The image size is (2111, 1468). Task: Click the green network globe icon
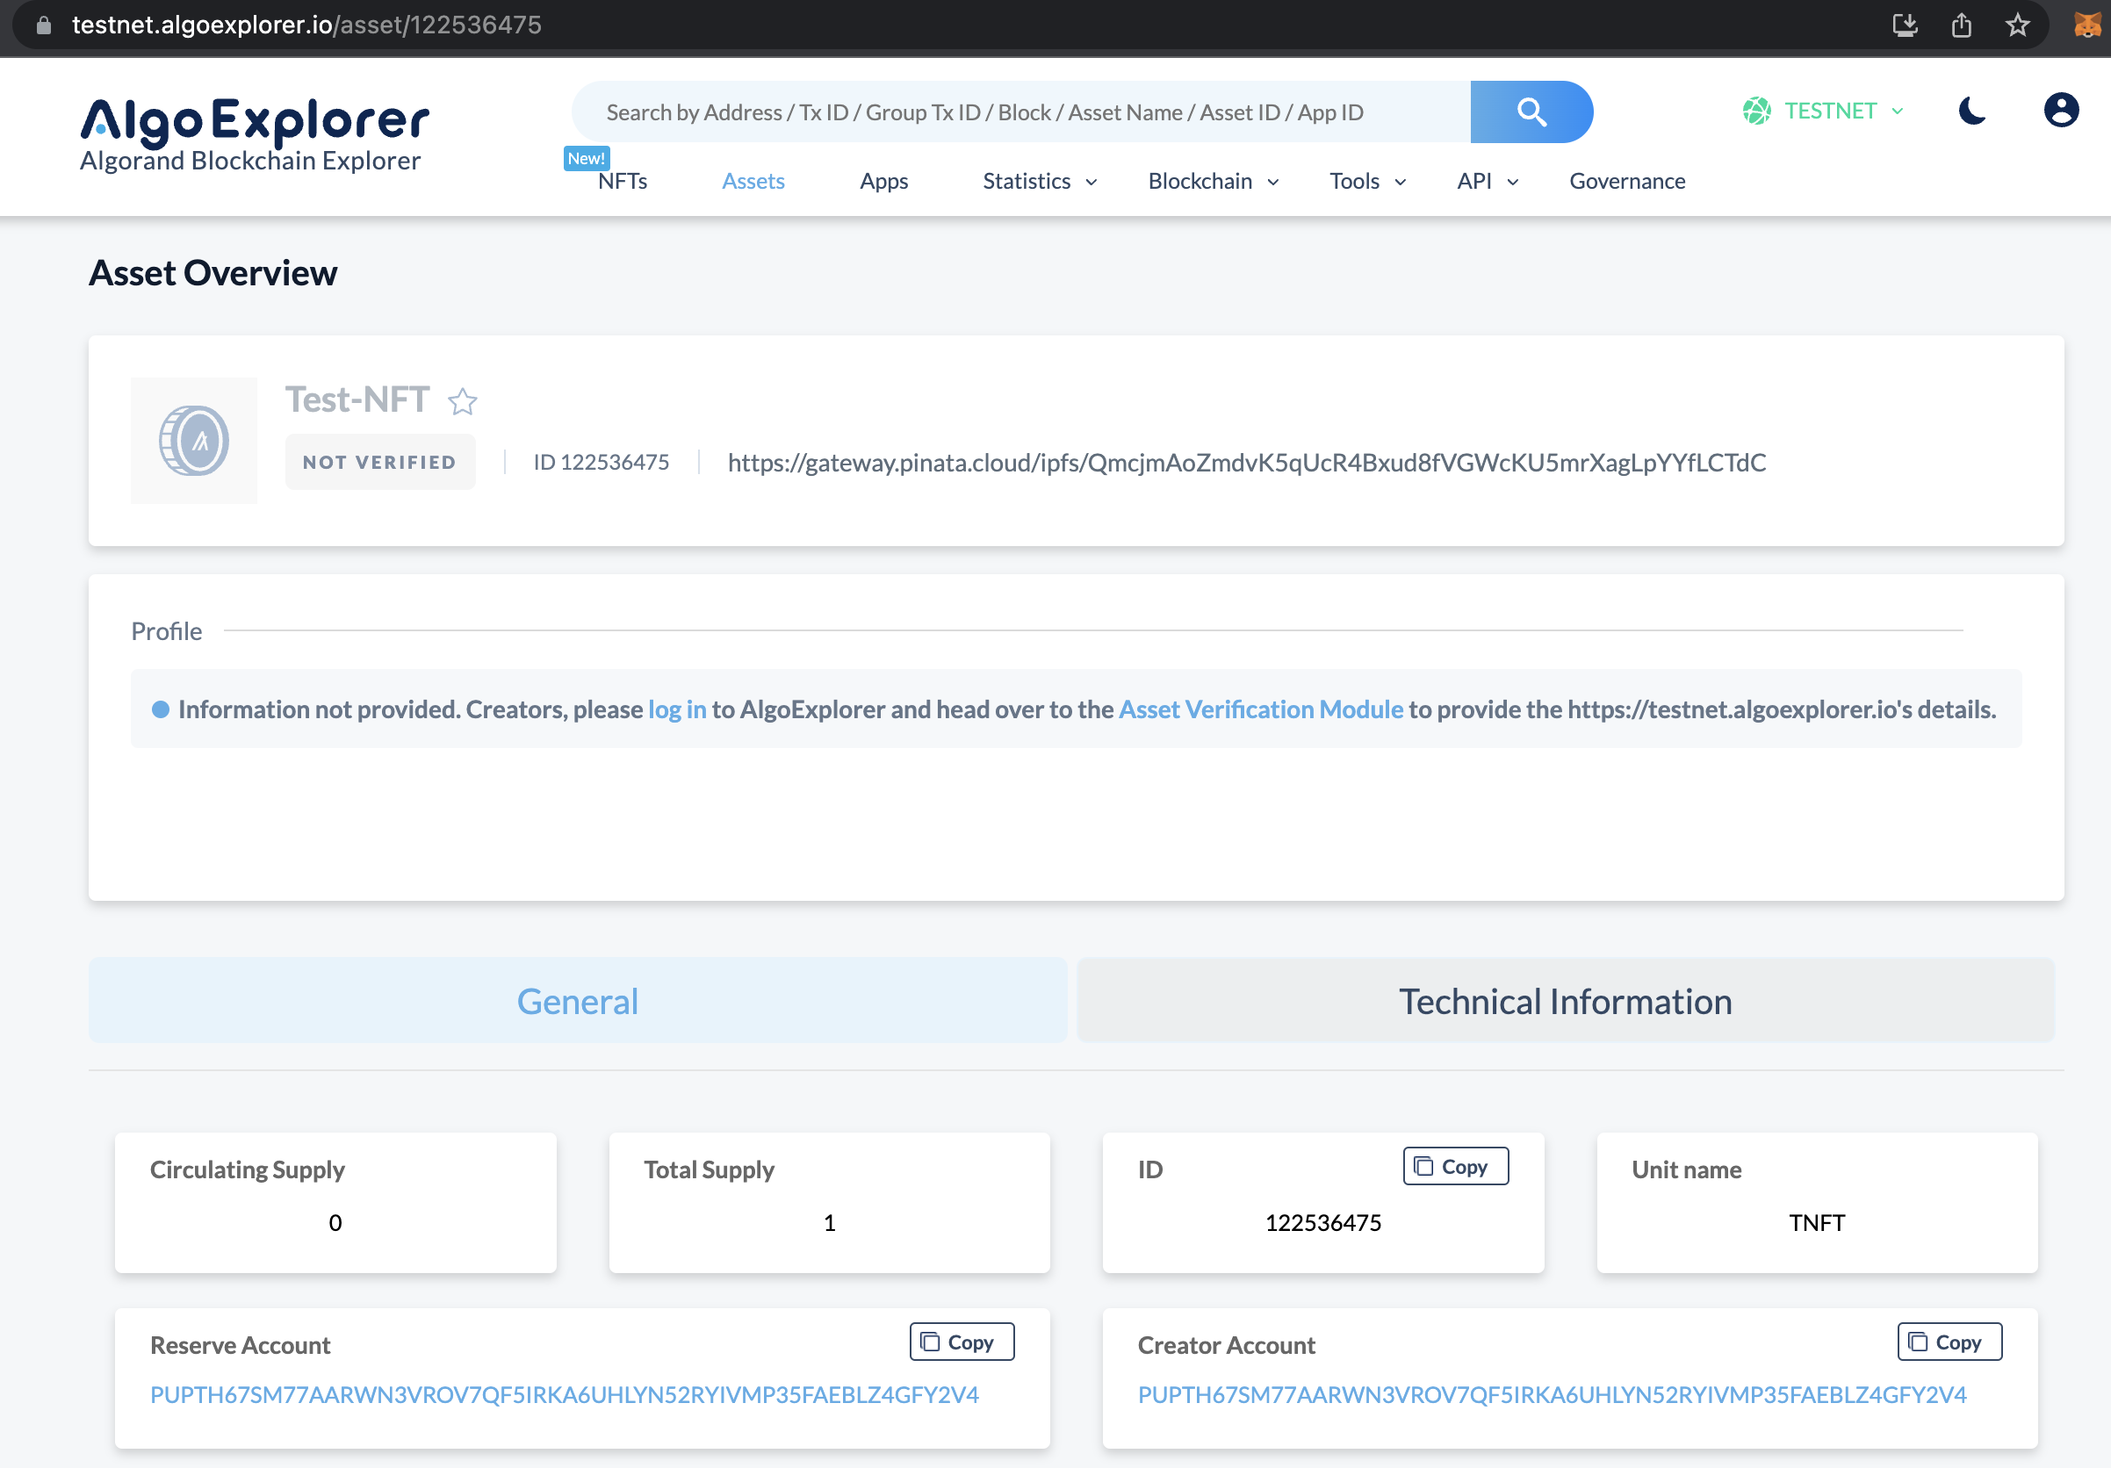pos(1756,112)
